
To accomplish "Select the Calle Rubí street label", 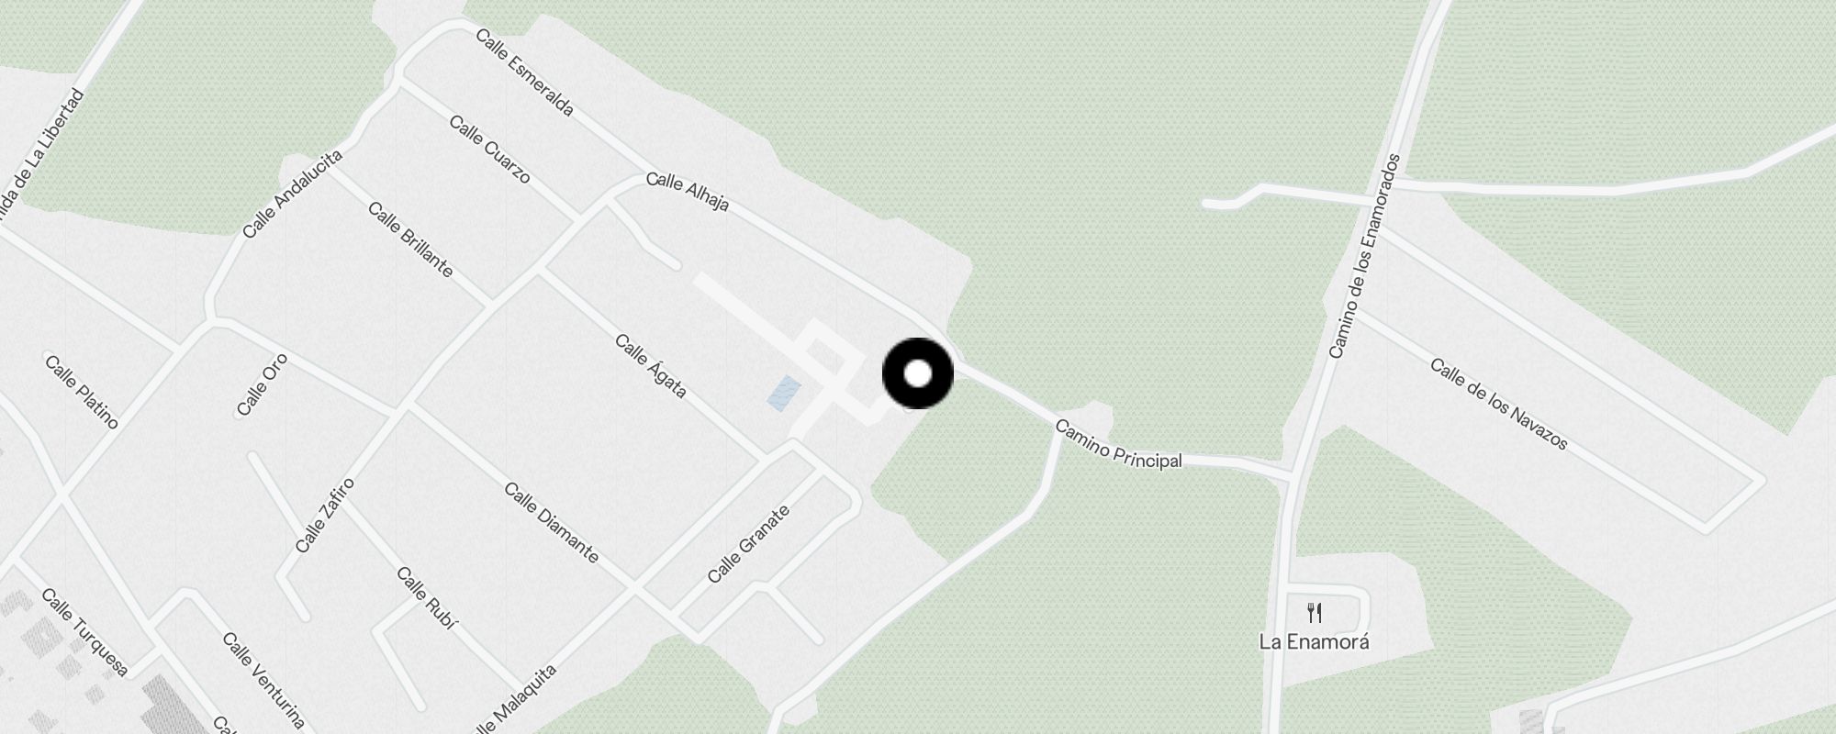I will [x=427, y=598].
